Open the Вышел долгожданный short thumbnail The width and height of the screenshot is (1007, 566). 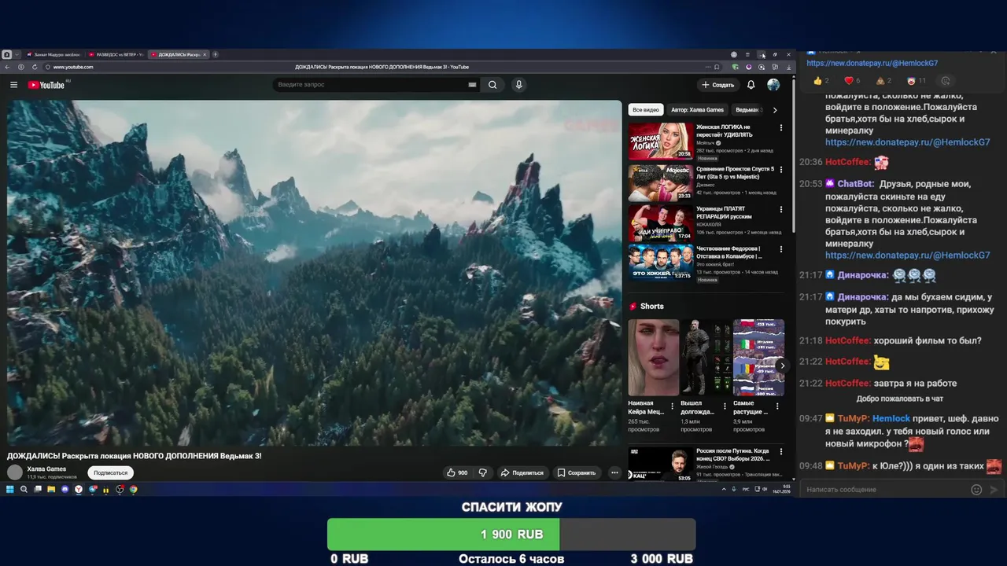(x=706, y=358)
